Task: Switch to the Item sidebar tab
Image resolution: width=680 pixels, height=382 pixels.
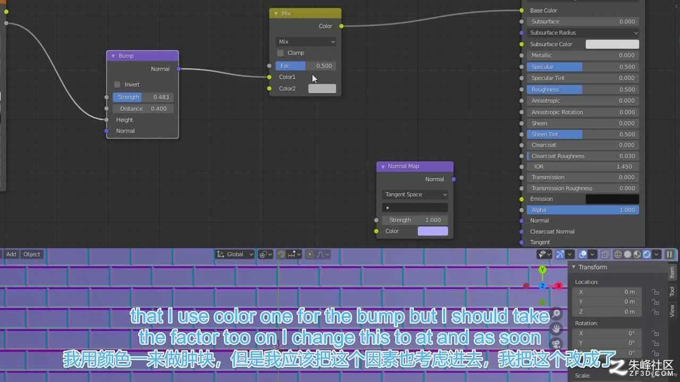Action: point(672,272)
